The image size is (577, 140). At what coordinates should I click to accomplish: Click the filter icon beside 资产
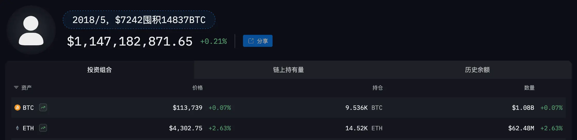(16, 88)
